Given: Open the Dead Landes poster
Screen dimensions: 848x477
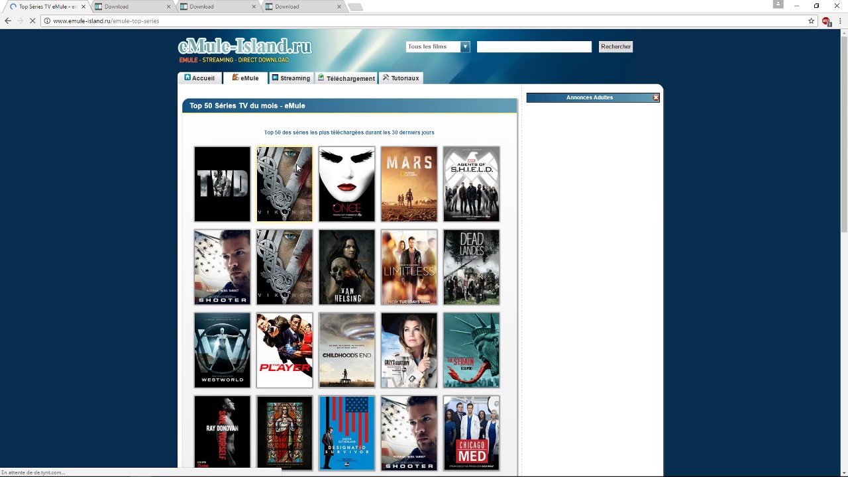Looking at the screenshot, I should [472, 268].
